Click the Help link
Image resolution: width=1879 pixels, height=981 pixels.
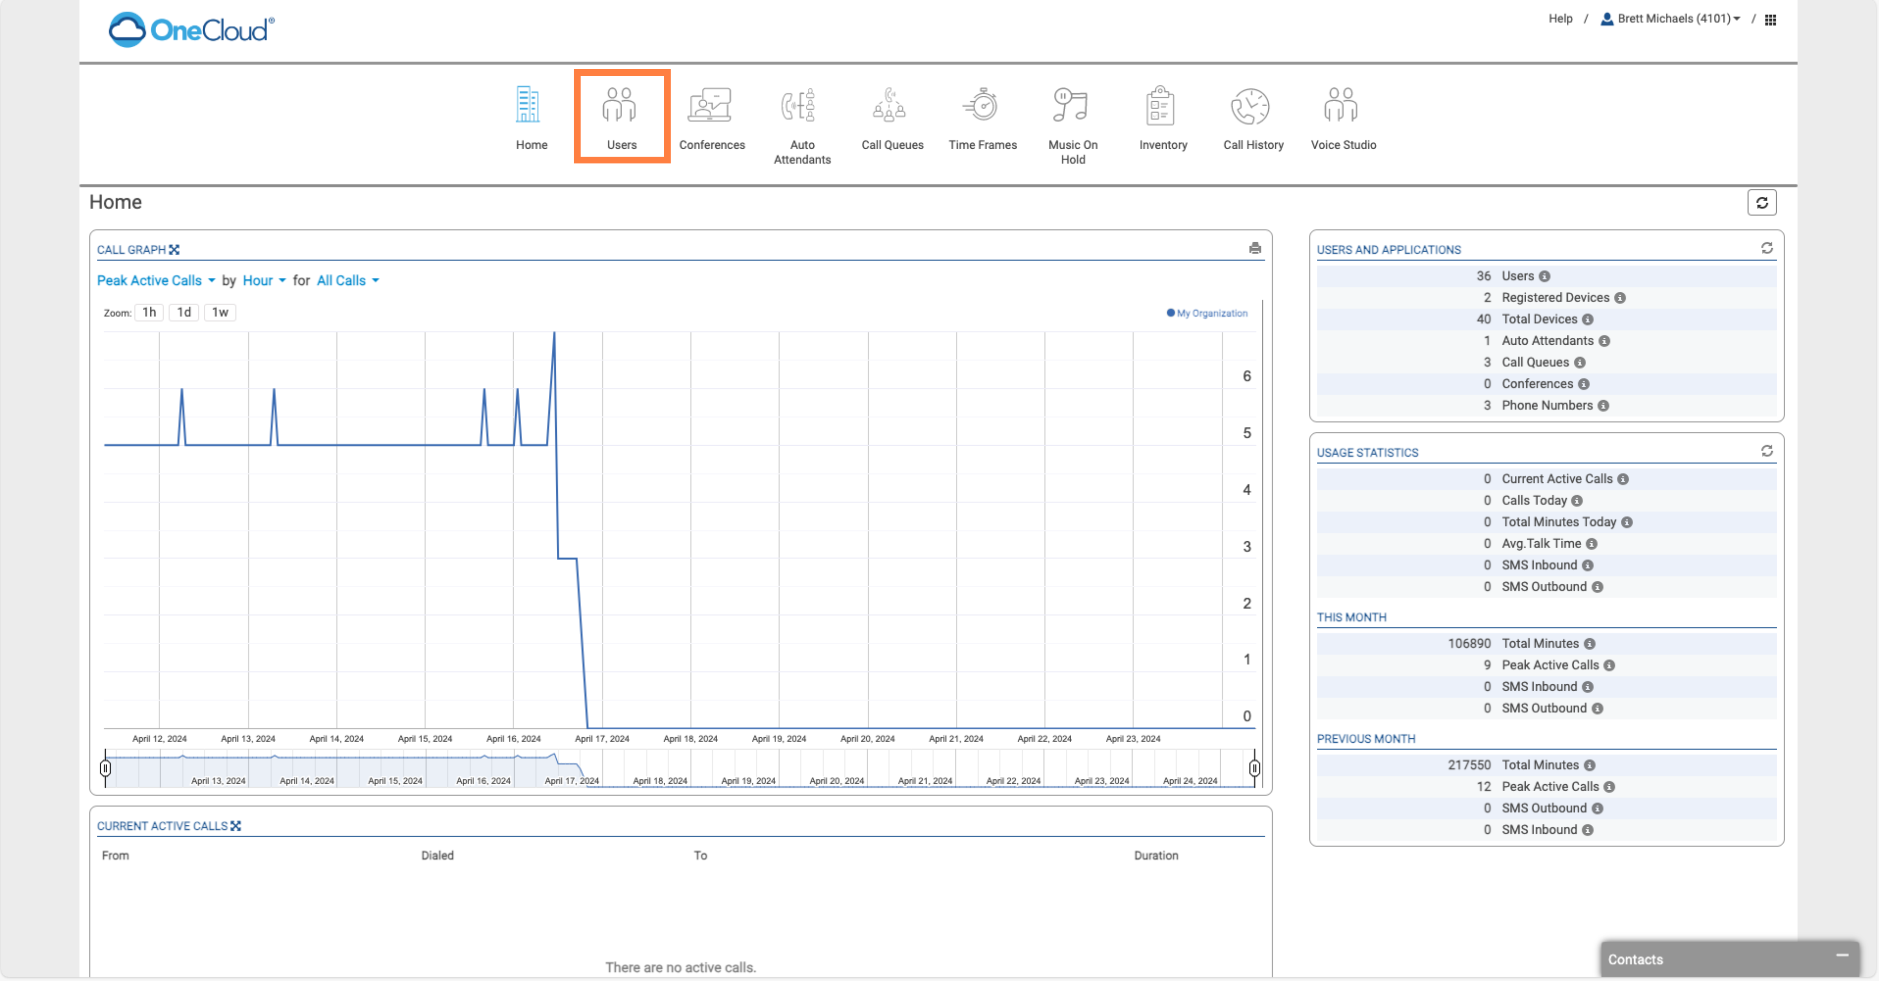(x=1560, y=19)
